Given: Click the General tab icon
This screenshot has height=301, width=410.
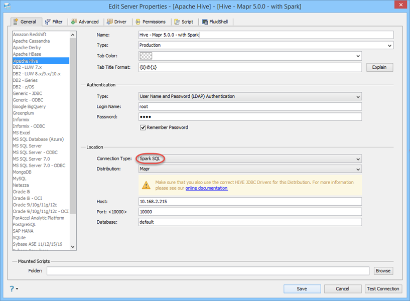Looking at the screenshot, I should coord(16,22).
